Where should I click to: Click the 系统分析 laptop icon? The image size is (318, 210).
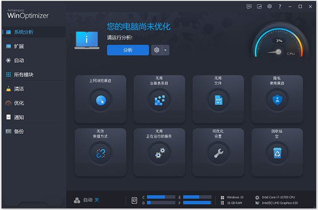click(8, 32)
